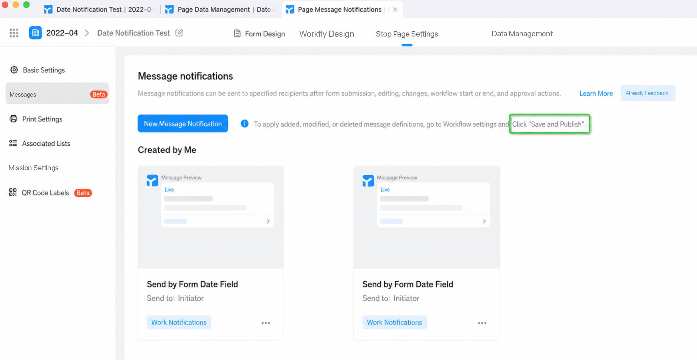Open more options on second notification card

(x=482, y=323)
